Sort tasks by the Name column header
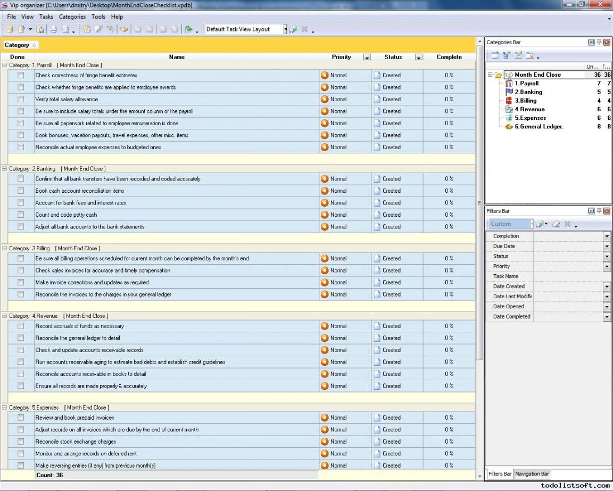This screenshot has height=491, width=613. pos(177,57)
